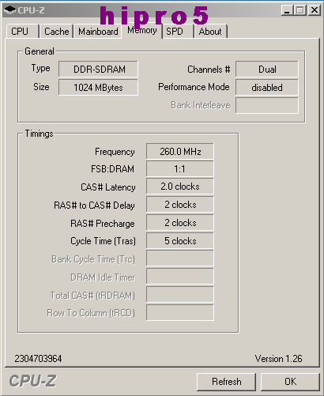Screen dimensions: 324x396
Task: Click the Refresh button
Action: click(x=226, y=382)
